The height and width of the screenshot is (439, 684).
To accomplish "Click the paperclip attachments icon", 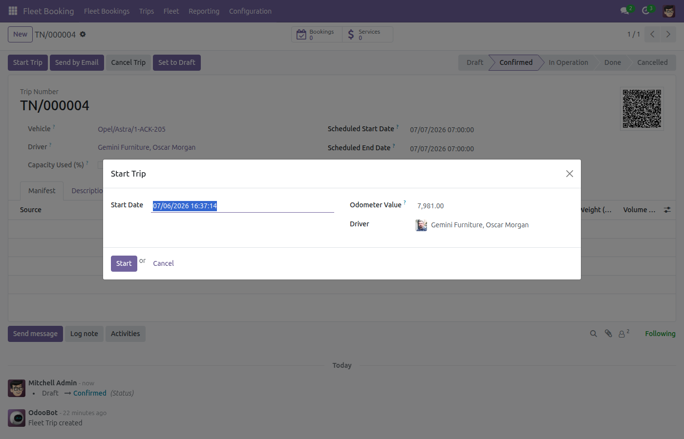I will tap(608, 334).
